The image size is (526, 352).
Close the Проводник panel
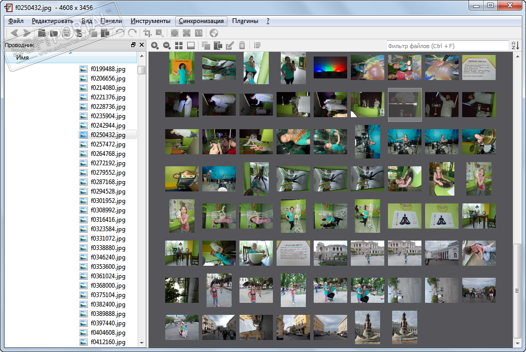[142, 44]
